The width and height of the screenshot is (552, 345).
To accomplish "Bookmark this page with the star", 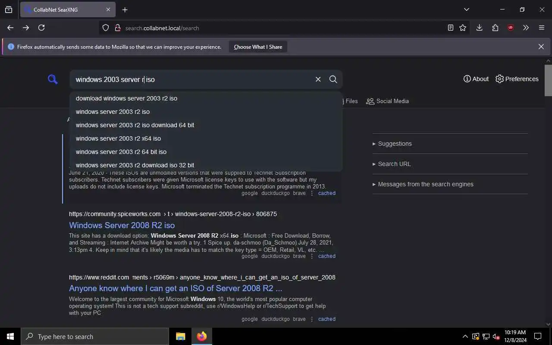I will click(463, 28).
